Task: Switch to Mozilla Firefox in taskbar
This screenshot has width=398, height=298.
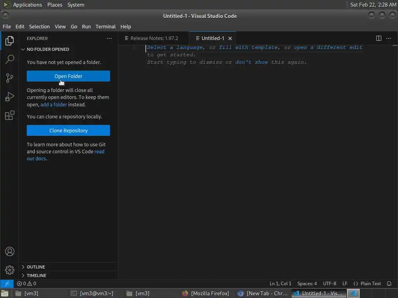Action: click(206, 293)
